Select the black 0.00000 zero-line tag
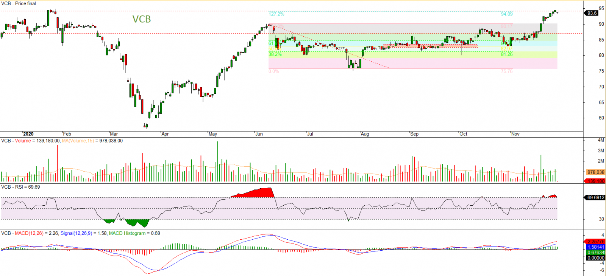This screenshot has height=276, width=606. point(595,258)
